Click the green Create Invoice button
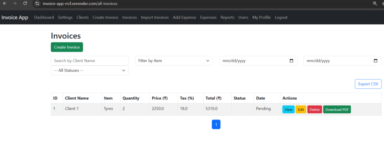 (67, 47)
